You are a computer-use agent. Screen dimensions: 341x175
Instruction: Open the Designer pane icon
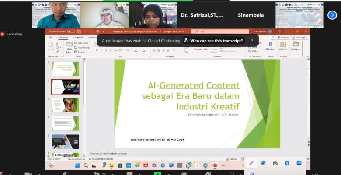click(x=296, y=45)
